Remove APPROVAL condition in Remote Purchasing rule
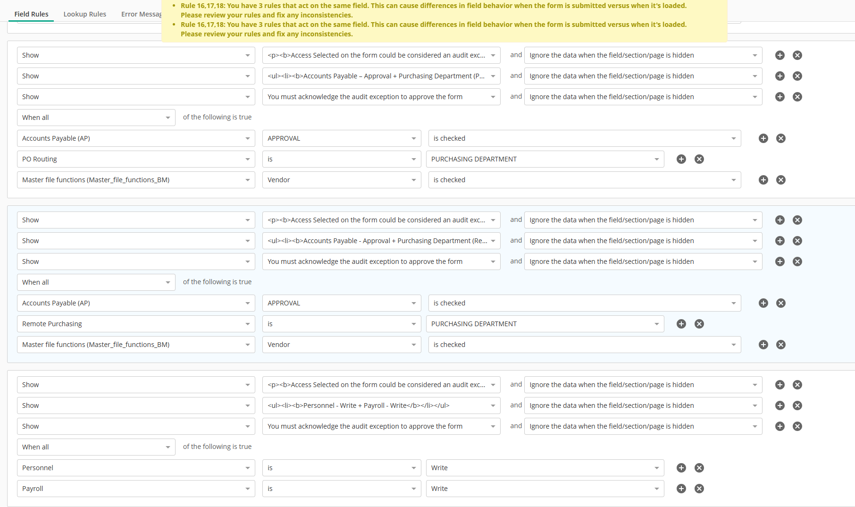The width and height of the screenshot is (855, 507). 781,303
